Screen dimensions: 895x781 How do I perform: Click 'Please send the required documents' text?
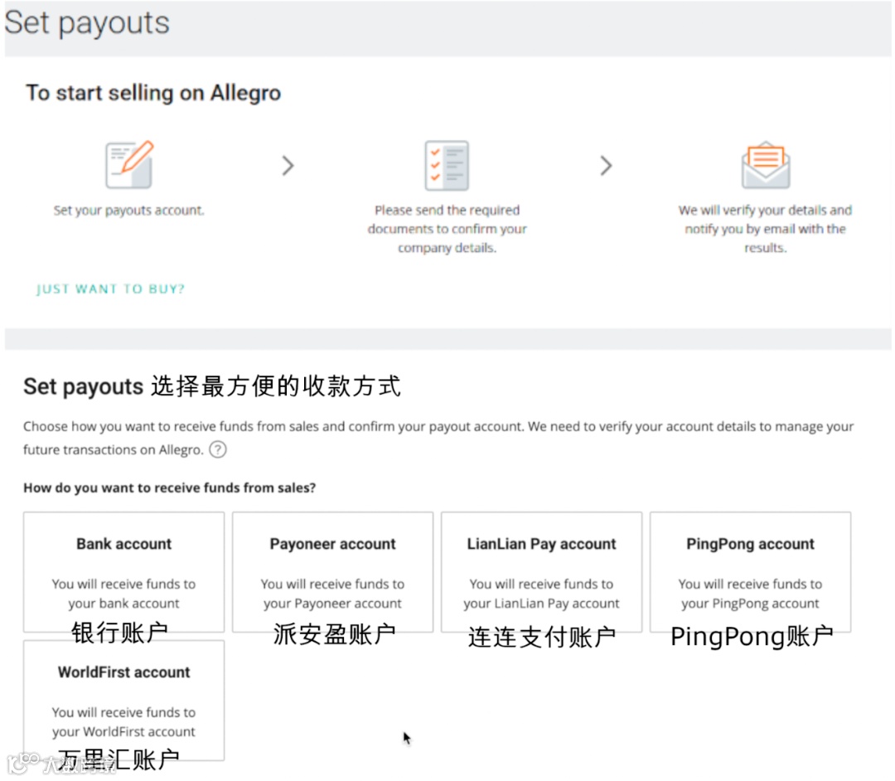[447, 228]
